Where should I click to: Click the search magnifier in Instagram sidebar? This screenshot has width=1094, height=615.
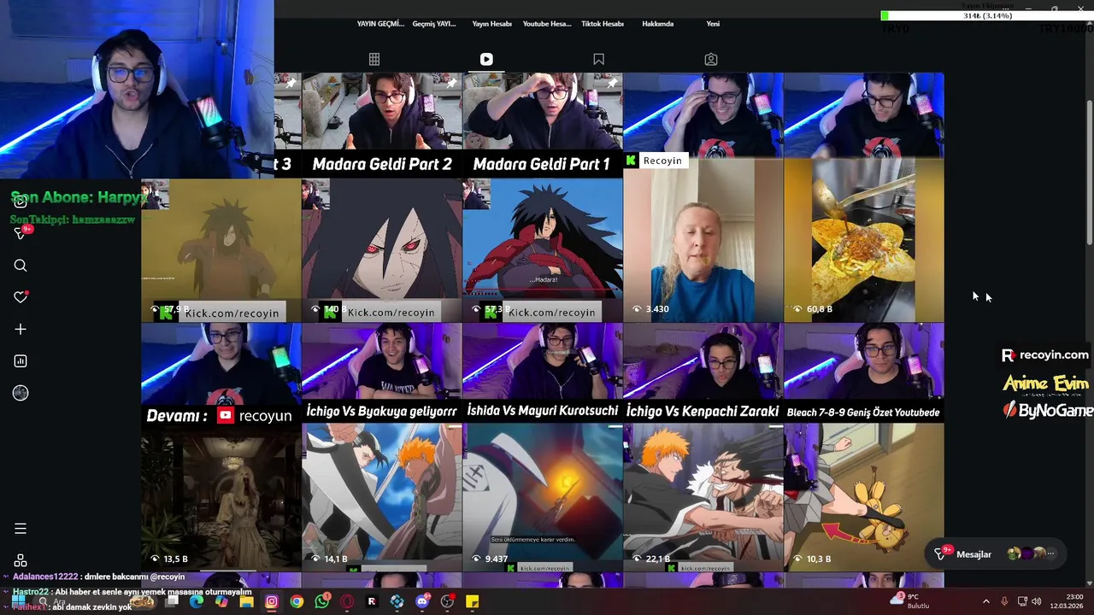point(21,266)
